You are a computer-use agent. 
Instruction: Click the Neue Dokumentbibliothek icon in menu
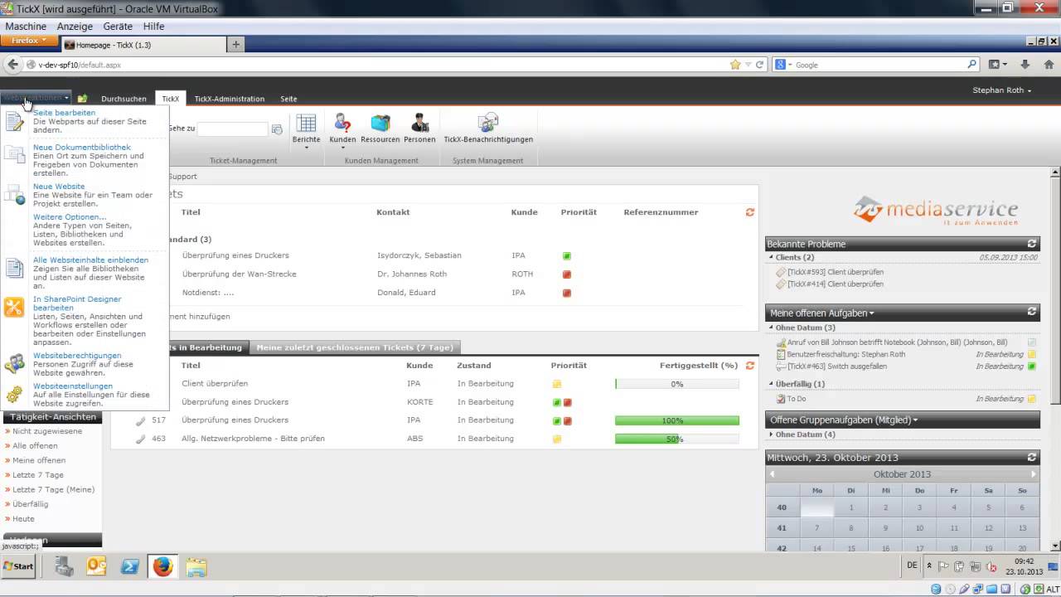coord(15,155)
